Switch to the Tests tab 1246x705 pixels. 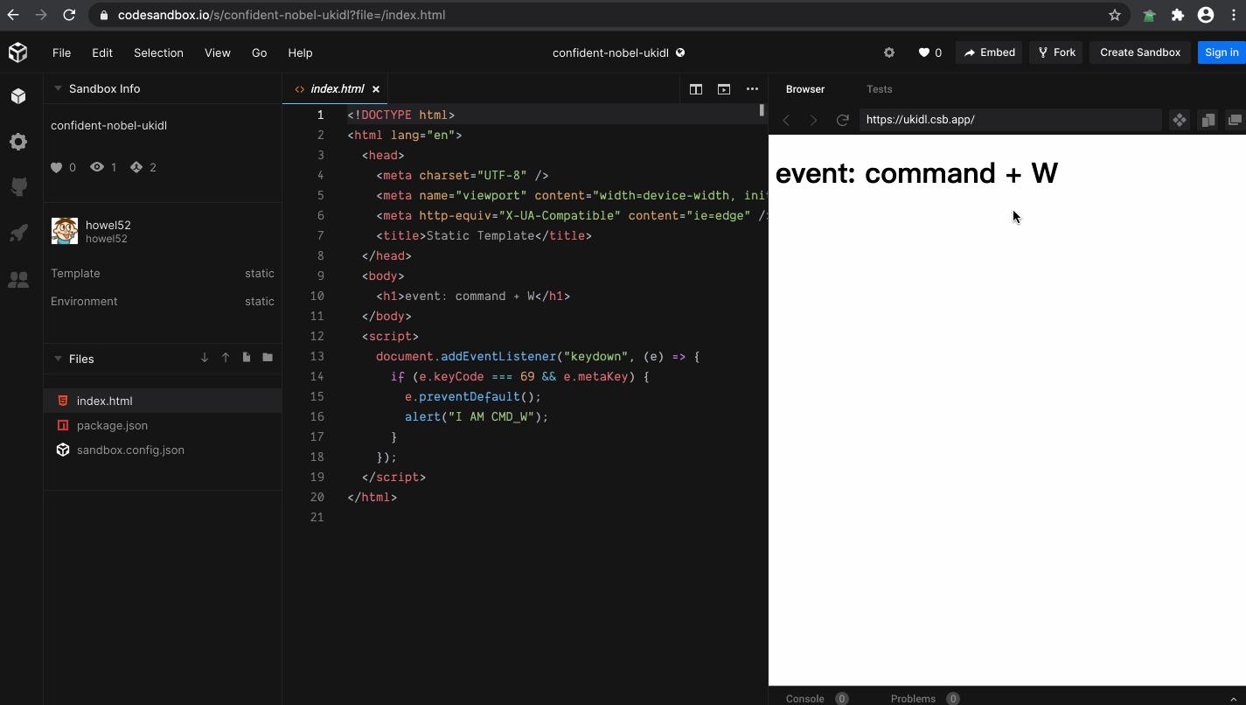879,89
